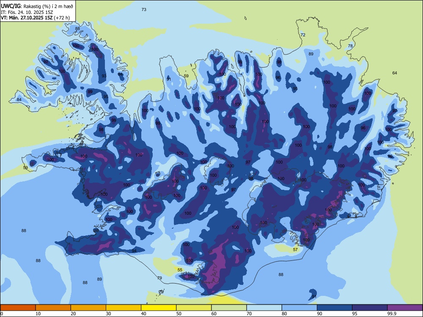Click the title text 'UWC/IG: Rakastig (%) í 2 m hæð'
The image size is (423, 317).
coord(37,5)
